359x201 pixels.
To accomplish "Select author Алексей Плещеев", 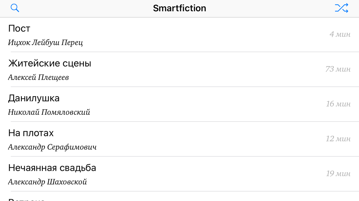I will click(38, 77).
